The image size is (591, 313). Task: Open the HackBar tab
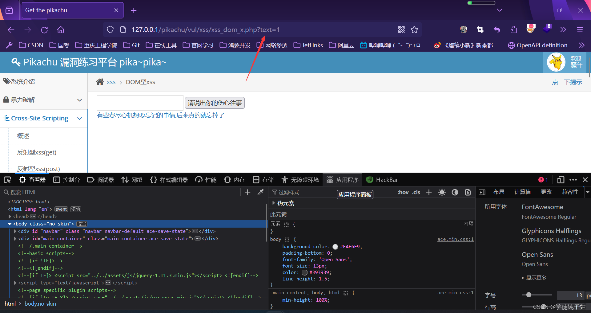tap(382, 180)
